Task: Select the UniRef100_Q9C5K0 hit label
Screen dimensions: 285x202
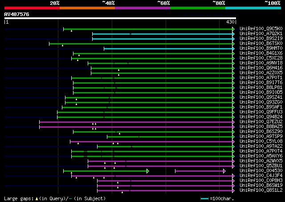Action: (261, 29)
